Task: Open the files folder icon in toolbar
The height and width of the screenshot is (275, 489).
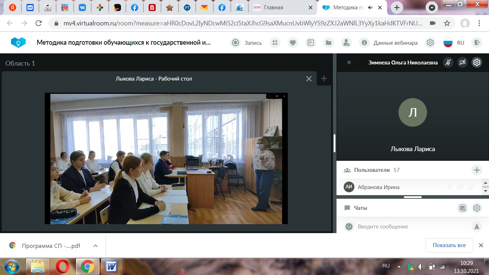Action: (328, 43)
